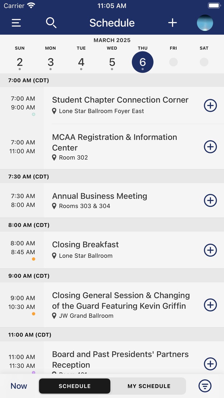The width and height of the screenshot is (224, 398).
Task: Add Closing General Session to schedule
Action: pyautogui.click(x=210, y=305)
